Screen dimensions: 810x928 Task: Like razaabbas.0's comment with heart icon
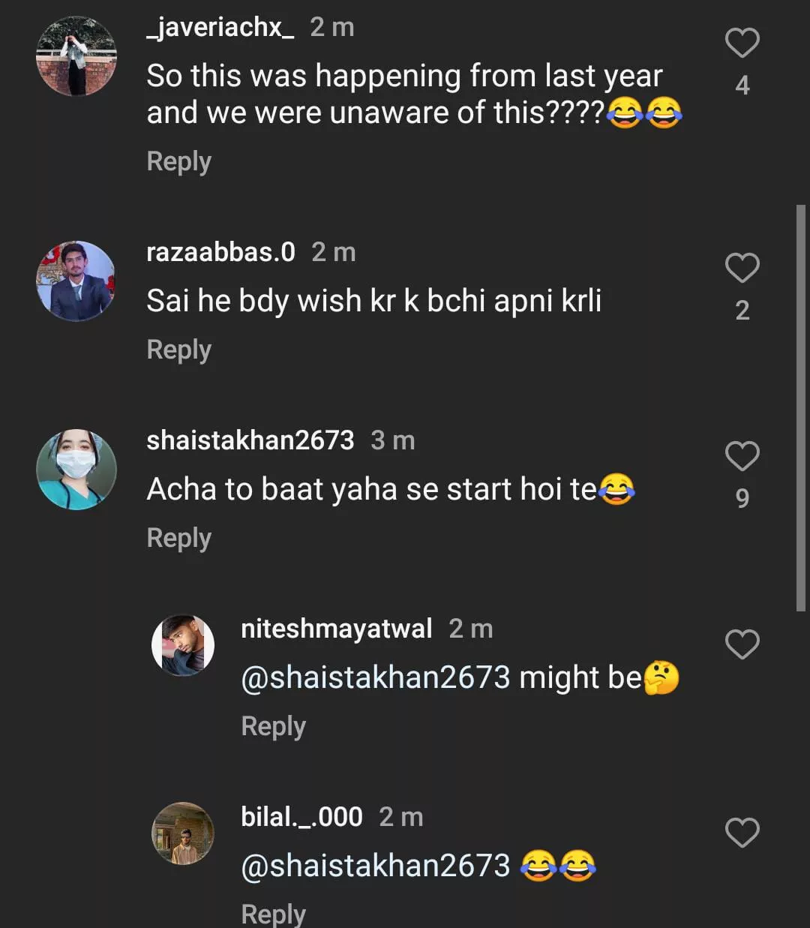click(742, 268)
